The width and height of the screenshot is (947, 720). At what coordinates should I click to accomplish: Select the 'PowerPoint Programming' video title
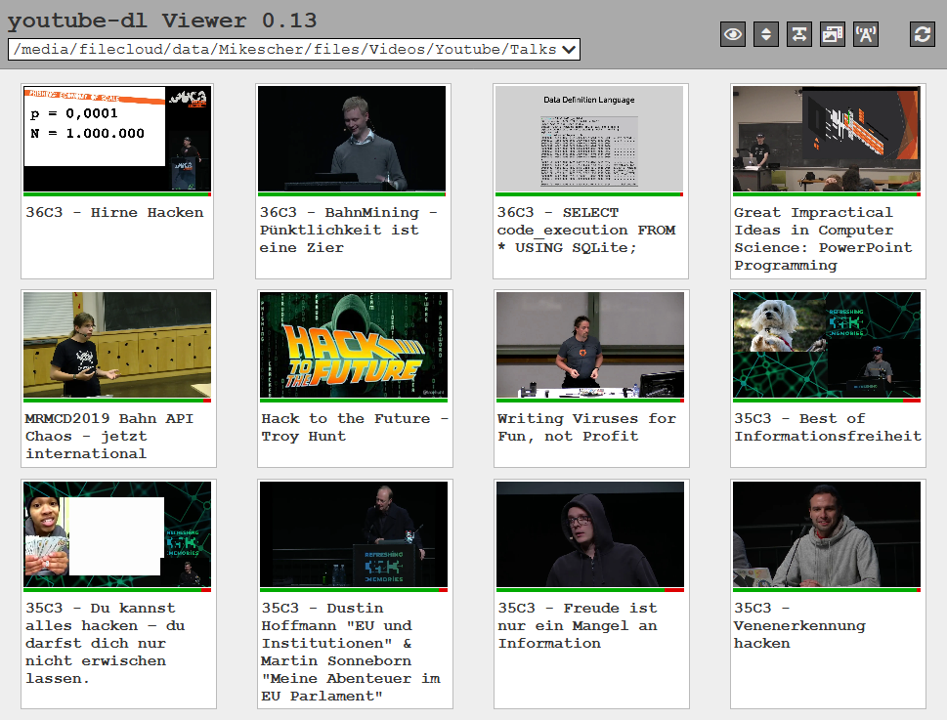(823, 238)
